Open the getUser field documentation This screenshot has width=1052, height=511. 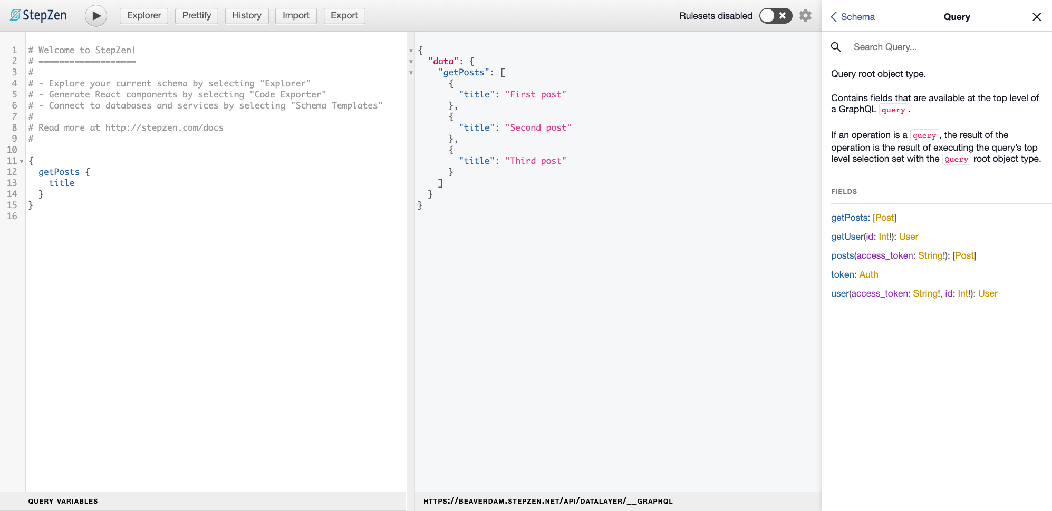[847, 237]
